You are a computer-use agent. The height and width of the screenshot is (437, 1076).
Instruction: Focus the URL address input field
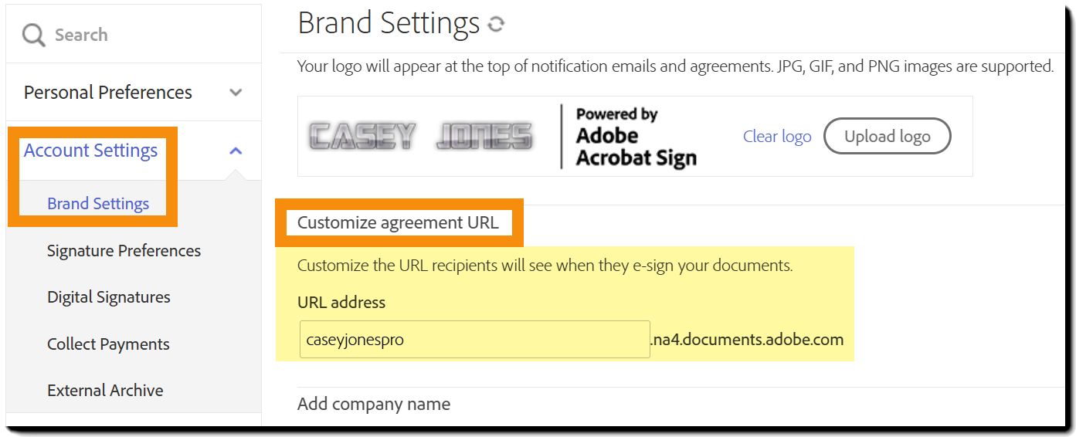pyautogui.click(x=474, y=340)
